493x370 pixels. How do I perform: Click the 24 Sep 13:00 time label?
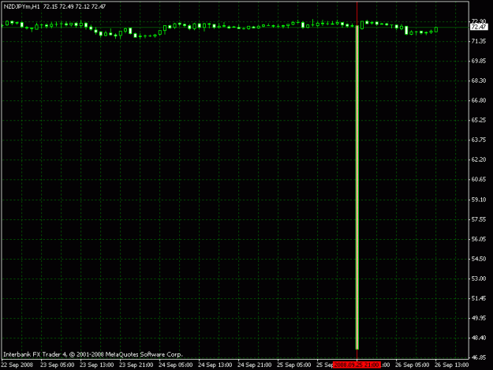coord(215,365)
